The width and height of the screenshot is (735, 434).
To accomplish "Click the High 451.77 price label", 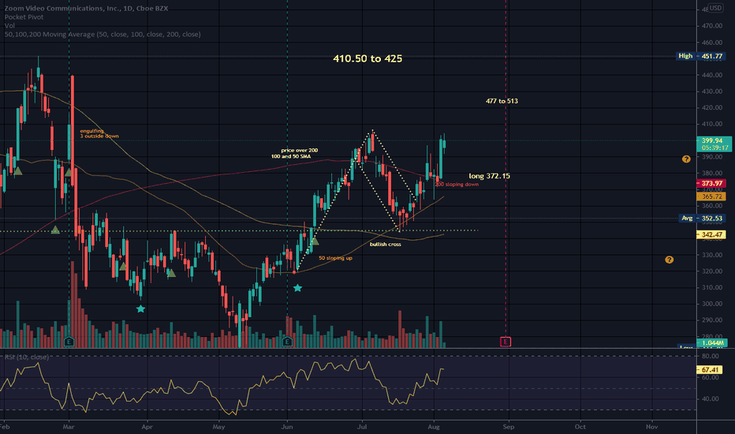I will click(x=701, y=56).
